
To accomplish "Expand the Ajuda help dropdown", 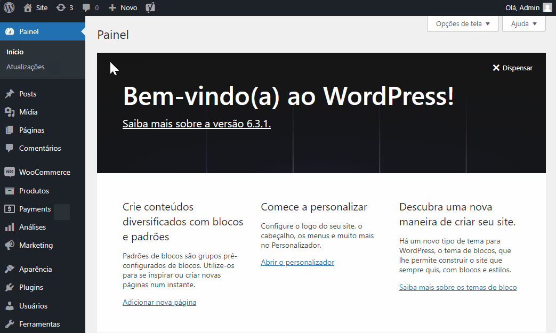I will tap(523, 24).
